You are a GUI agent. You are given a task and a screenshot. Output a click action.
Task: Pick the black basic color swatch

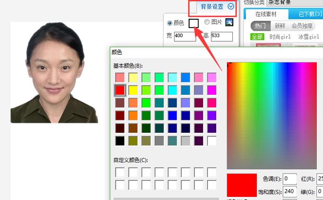tap(120, 141)
